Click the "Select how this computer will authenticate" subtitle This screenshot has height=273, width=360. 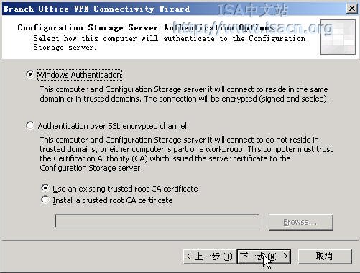170,42
